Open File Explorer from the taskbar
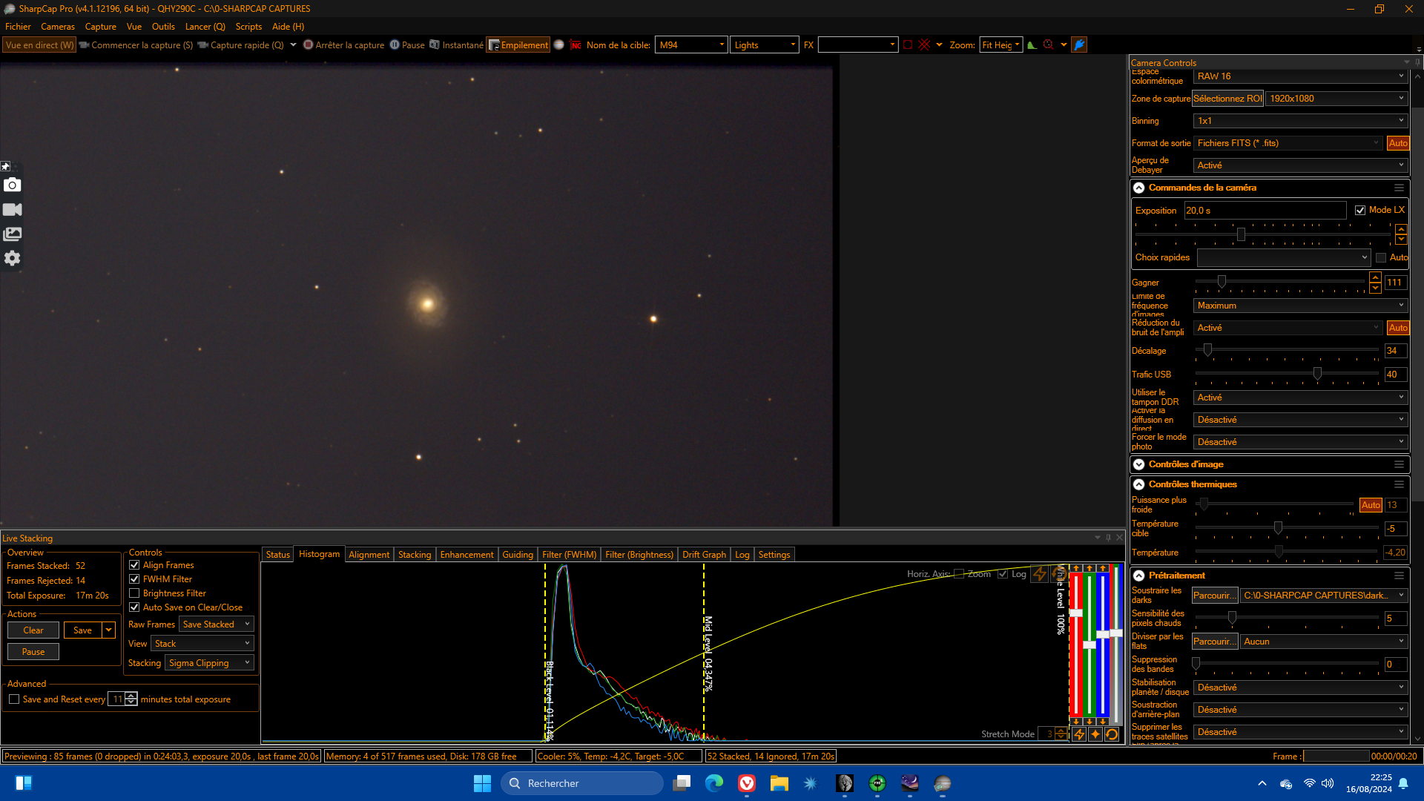The image size is (1424, 801). coord(779,783)
